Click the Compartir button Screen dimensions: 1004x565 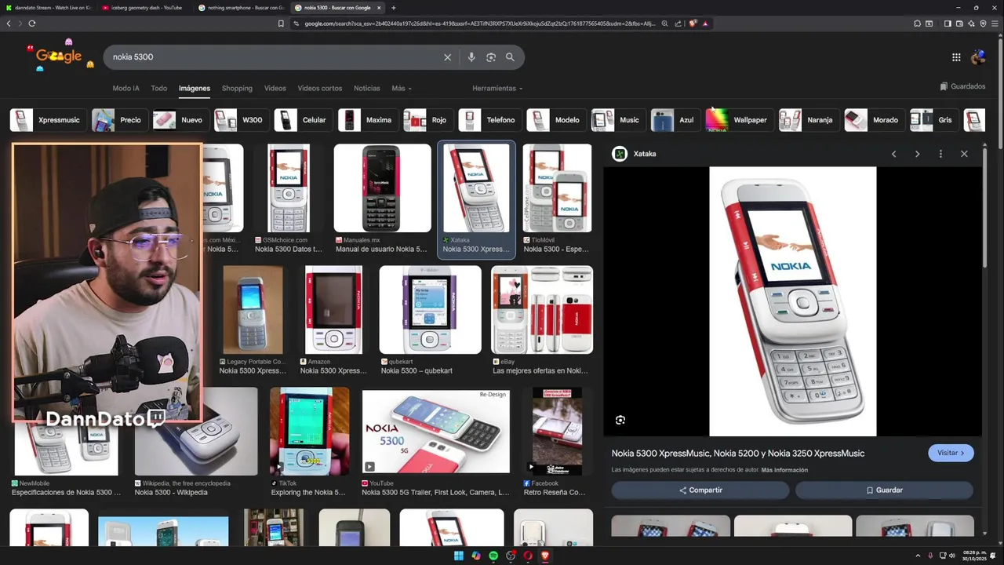(x=700, y=490)
